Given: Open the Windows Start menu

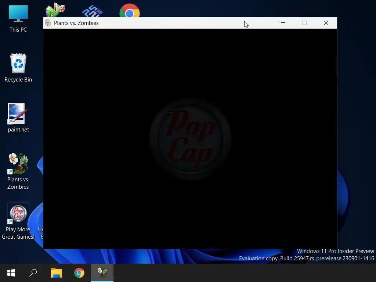Looking at the screenshot, I should pyautogui.click(x=11, y=273).
